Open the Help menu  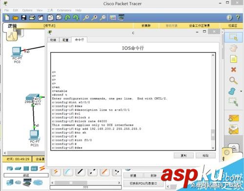(78, 10)
